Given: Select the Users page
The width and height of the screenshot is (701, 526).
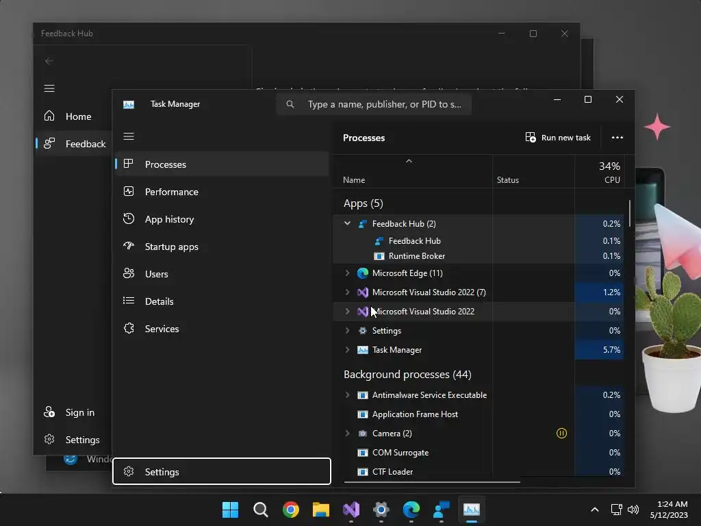Looking at the screenshot, I should coord(222,274).
